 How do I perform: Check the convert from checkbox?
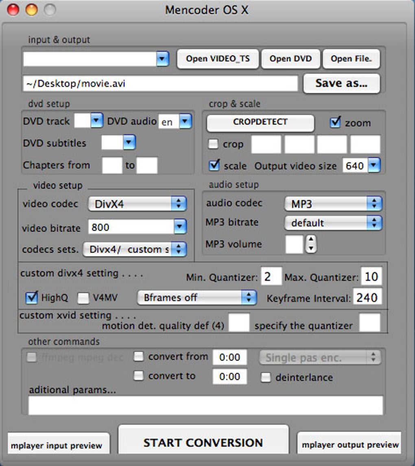point(138,357)
